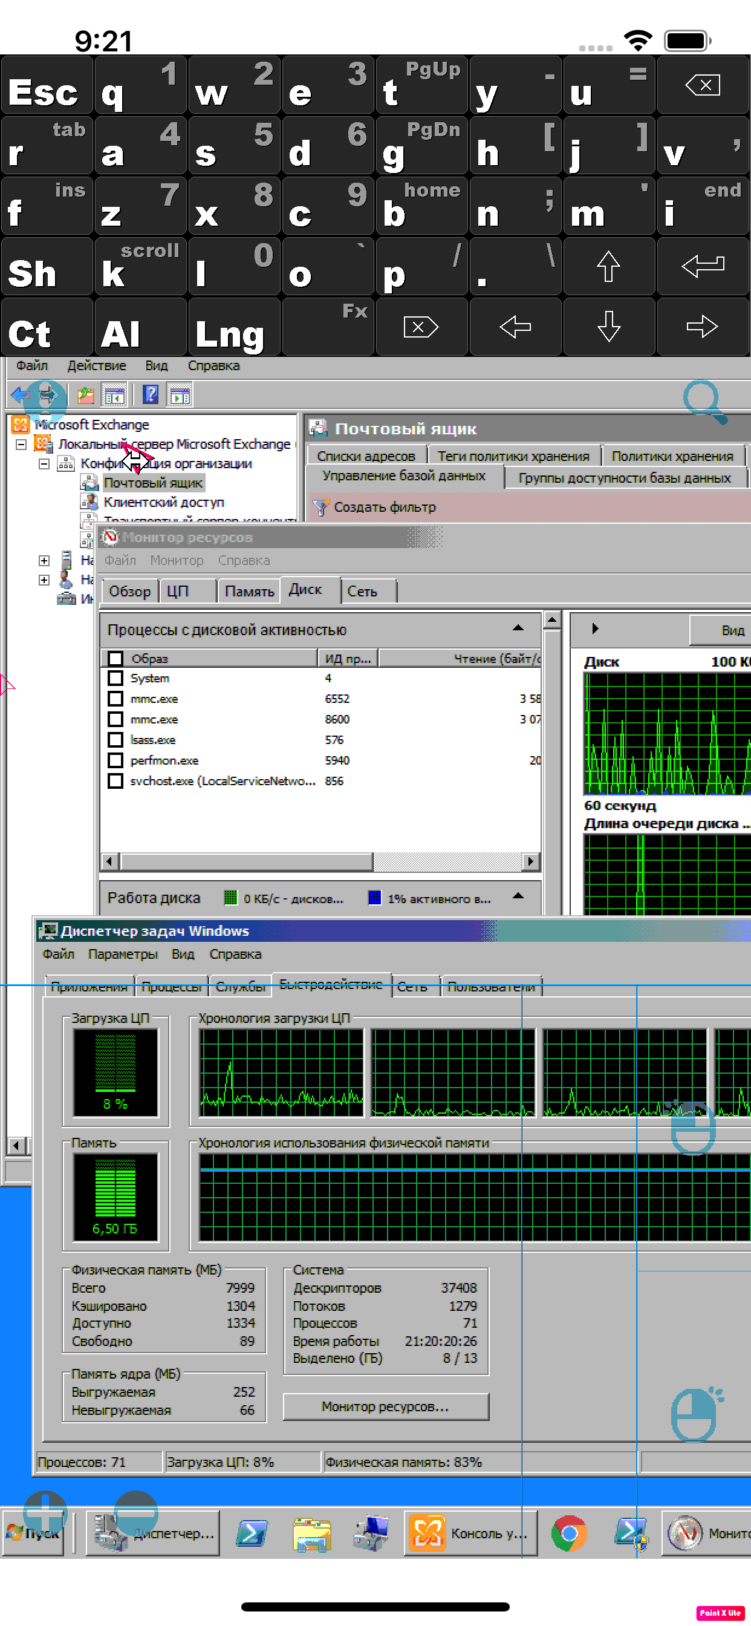
Task: Check the svchost.exe LocalServiceNetwork checkbox
Action: click(x=115, y=781)
